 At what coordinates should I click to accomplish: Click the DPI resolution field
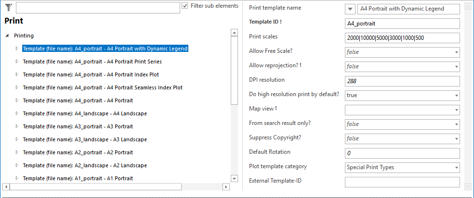point(402,81)
